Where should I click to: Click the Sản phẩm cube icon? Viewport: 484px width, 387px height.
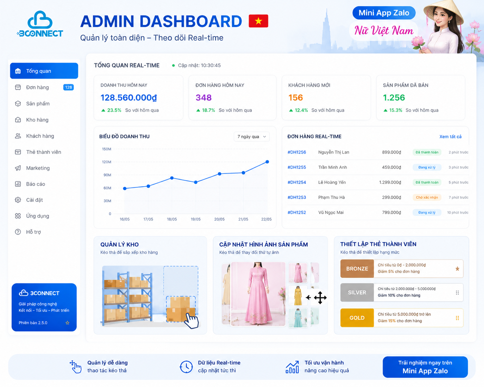click(x=18, y=103)
